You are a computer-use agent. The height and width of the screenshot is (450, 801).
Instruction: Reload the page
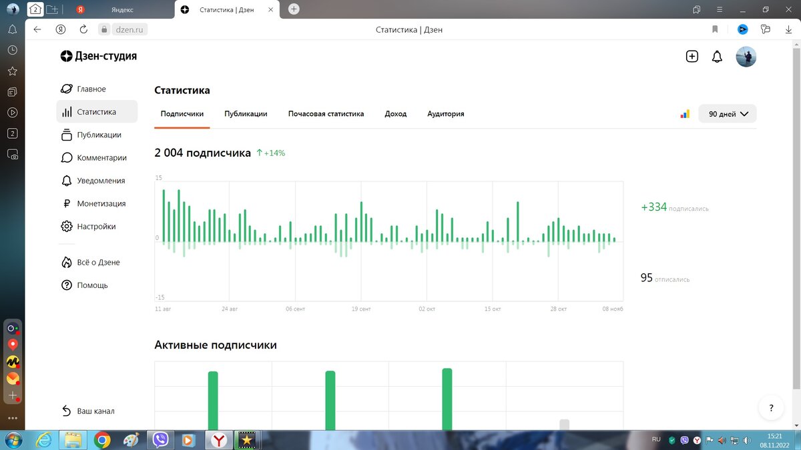(83, 29)
